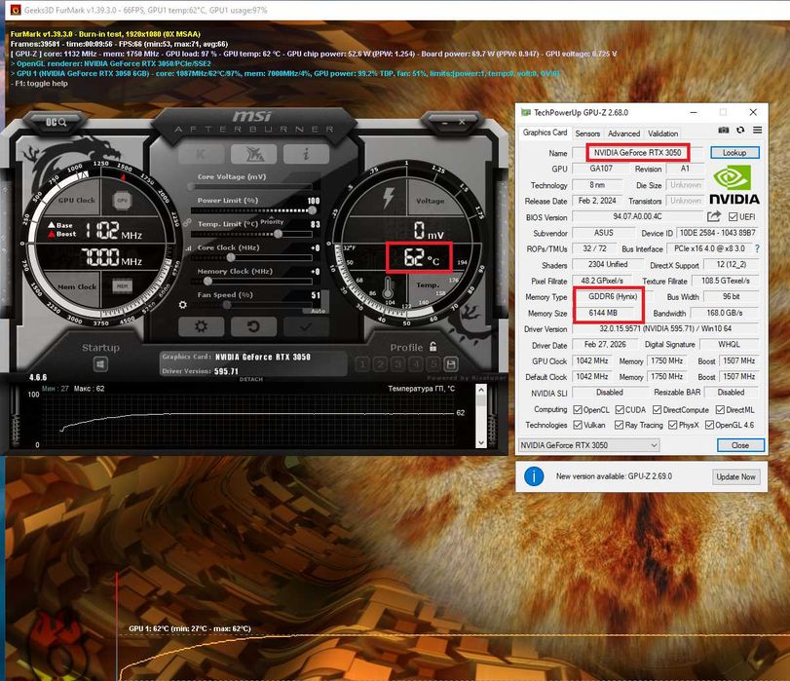Image resolution: width=790 pixels, height=681 pixels.
Task: Select profile slot 5 in Afterburner
Action: [433, 363]
